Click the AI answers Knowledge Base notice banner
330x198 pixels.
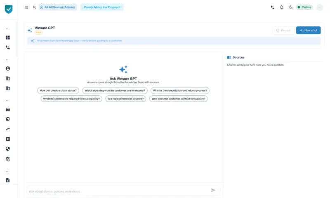pyautogui.click(x=174, y=40)
